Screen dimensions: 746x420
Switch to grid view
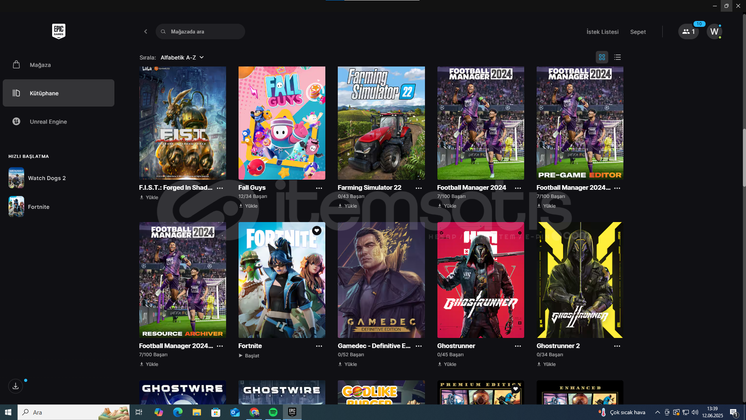pyautogui.click(x=602, y=57)
